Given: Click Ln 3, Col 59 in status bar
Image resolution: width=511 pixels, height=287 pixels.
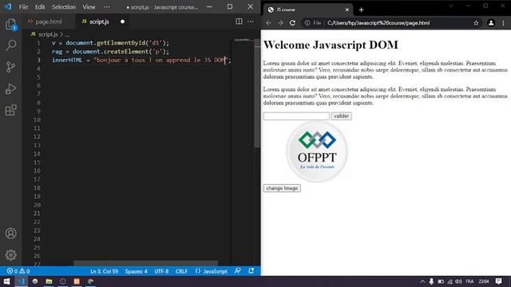Looking at the screenshot, I should click(x=105, y=271).
